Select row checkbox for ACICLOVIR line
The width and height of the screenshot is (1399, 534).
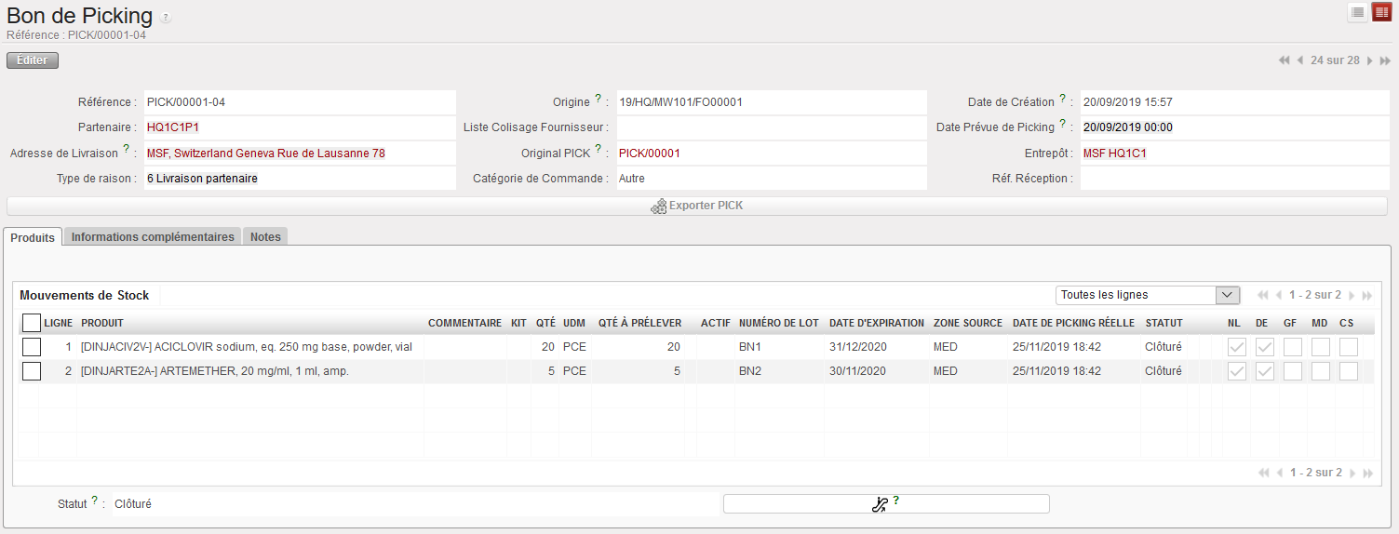(x=32, y=347)
